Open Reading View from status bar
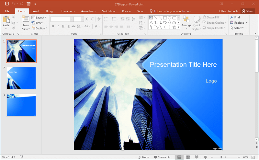 [197, 157]
